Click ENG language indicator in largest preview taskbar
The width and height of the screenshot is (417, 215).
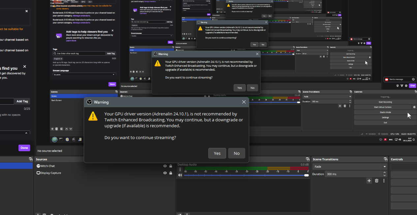click(x=391, y=139)
